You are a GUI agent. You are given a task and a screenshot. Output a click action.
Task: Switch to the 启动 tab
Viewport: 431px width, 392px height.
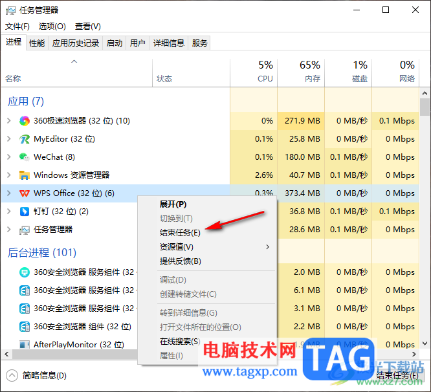click(x=115, y=43)
